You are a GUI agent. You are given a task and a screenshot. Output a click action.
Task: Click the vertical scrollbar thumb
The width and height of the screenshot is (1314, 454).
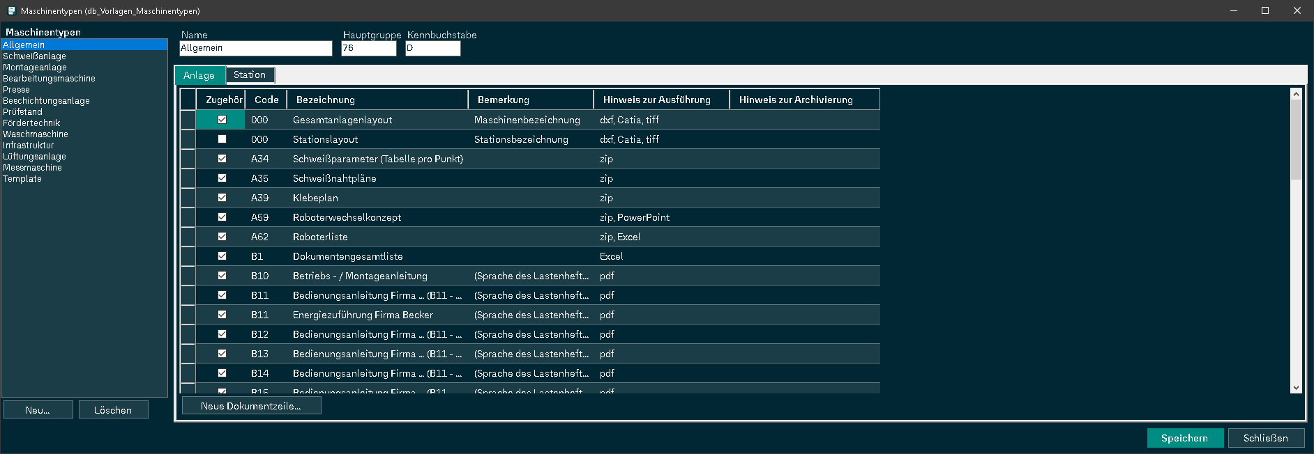pyautogui.click(x=1296, y=140)
